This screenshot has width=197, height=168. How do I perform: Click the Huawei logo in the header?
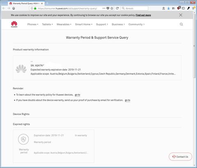click(x=14, y=24)
